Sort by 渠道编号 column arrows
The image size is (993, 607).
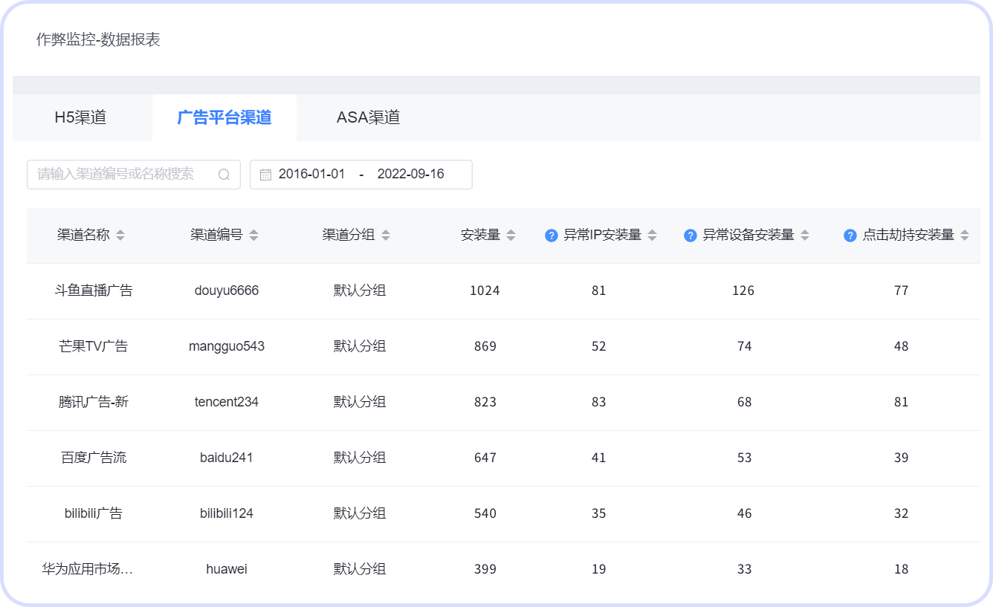click(253, 236)
